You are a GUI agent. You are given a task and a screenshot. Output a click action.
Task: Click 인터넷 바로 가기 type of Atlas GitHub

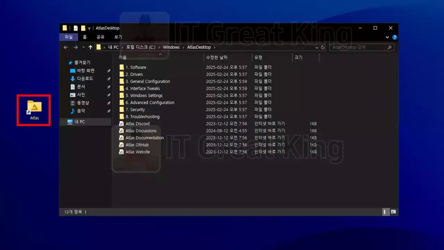(x=270, y=145)
